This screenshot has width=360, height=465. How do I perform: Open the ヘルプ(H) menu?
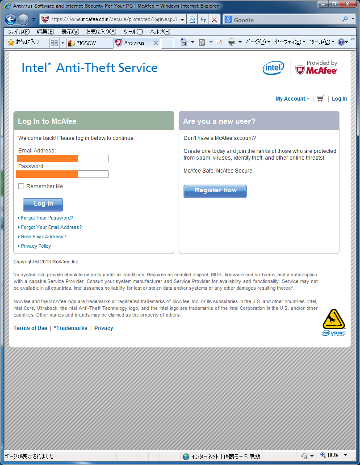(x=160, y=32)
